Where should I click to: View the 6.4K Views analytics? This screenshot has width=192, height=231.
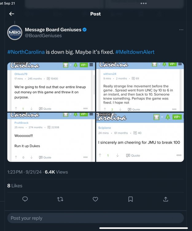click(56, 172)
